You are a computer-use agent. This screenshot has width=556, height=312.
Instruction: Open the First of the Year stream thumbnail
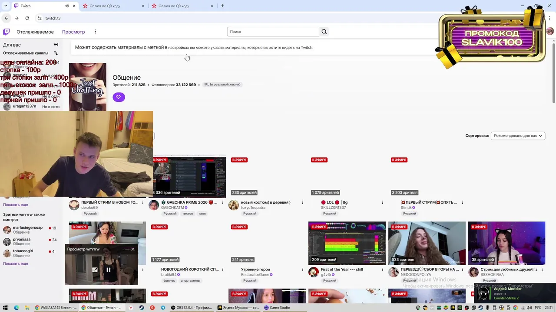point(347,243)
